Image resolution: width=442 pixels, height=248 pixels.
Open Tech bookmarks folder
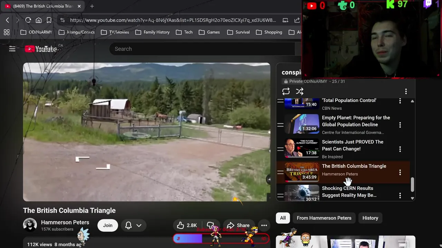(x=184, y=32)
